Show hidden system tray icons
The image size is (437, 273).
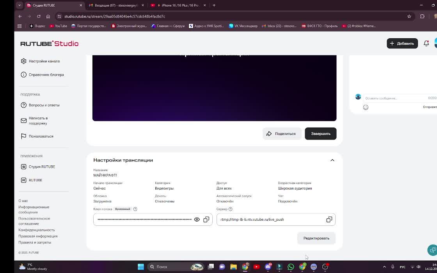pos(384,267)
